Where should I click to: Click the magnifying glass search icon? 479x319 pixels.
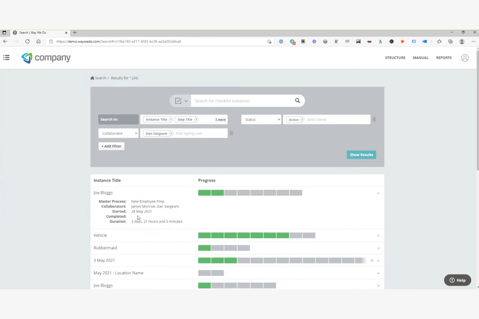(x=297, y=101)
